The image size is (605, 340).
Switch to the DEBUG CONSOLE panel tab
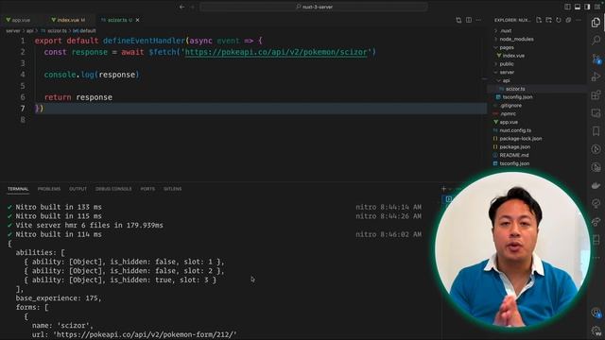pos(113,189)
